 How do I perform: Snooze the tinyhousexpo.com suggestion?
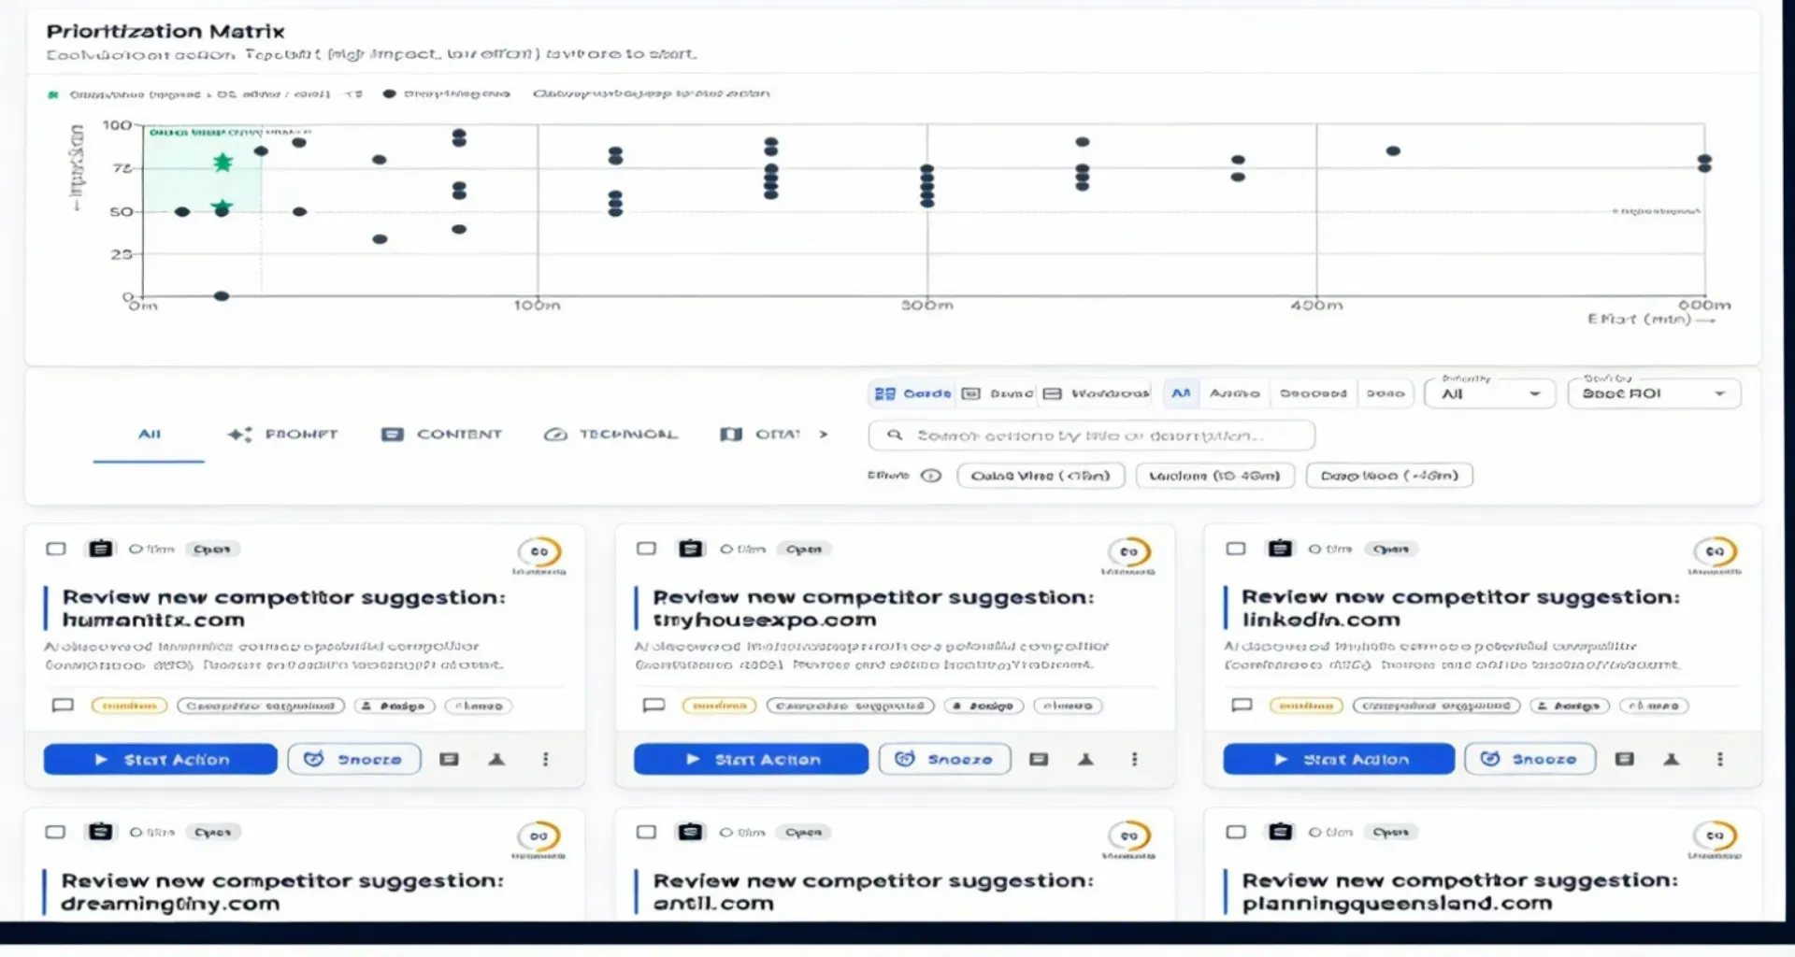click(944, 759)
